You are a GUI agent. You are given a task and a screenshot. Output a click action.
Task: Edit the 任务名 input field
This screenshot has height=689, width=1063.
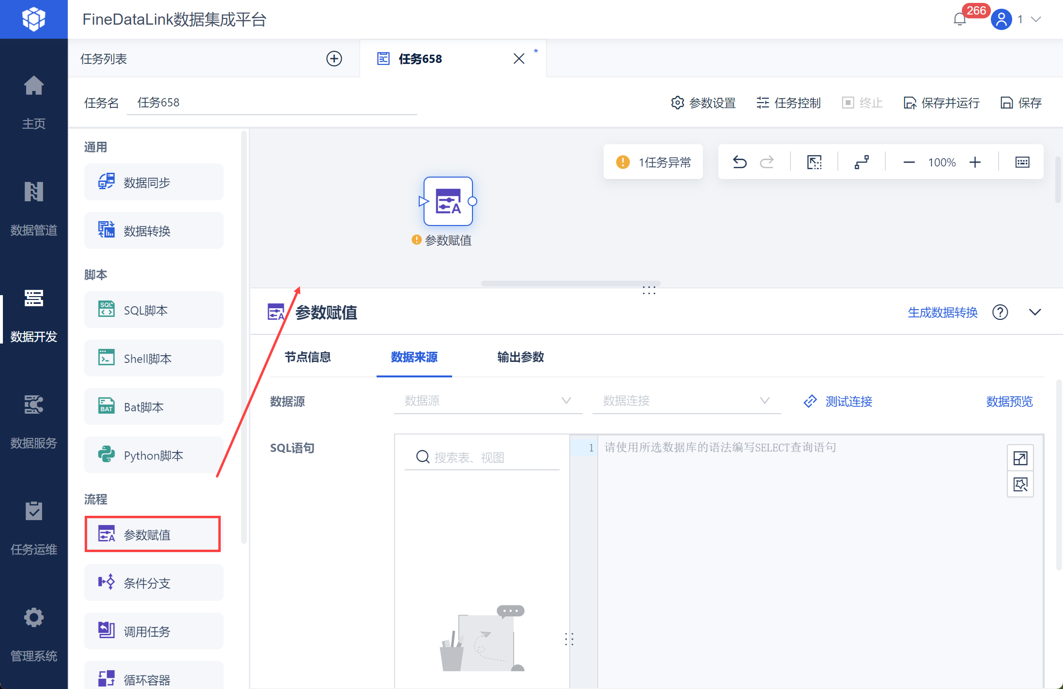(x=272, y=103)
